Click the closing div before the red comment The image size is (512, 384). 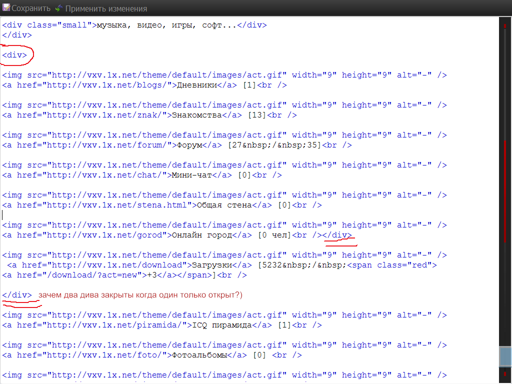point(17,295)
